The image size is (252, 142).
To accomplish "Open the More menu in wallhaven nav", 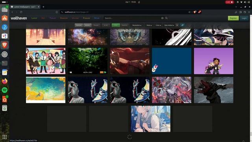I will [97, 18].
